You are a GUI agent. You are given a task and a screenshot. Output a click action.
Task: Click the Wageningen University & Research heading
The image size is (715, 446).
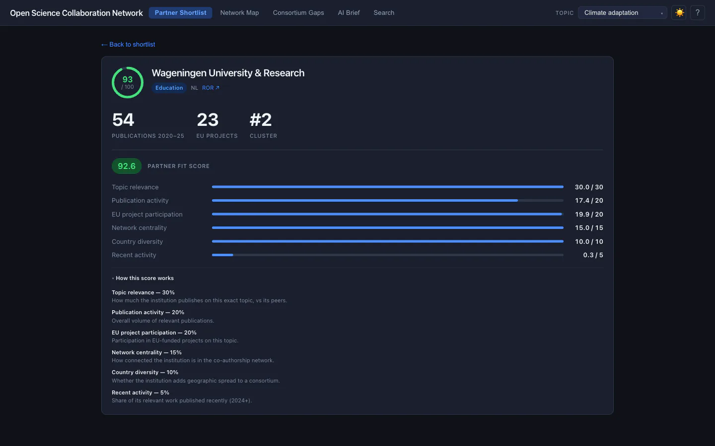click(x=228, y=73)
